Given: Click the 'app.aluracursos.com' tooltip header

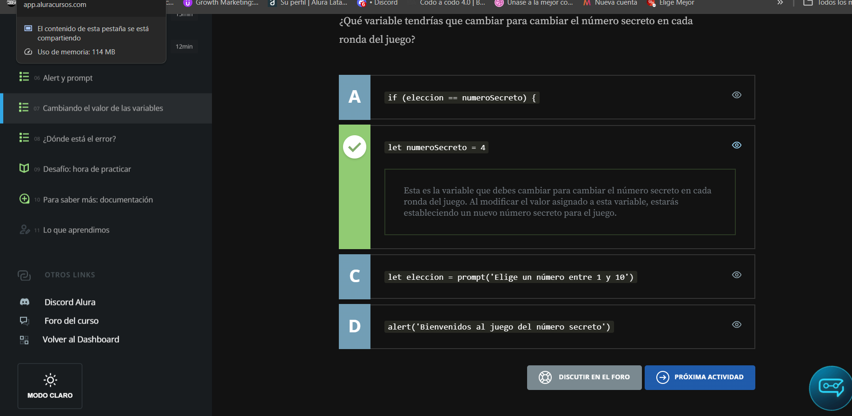Looking at the screenshot, I should point(55,5).
